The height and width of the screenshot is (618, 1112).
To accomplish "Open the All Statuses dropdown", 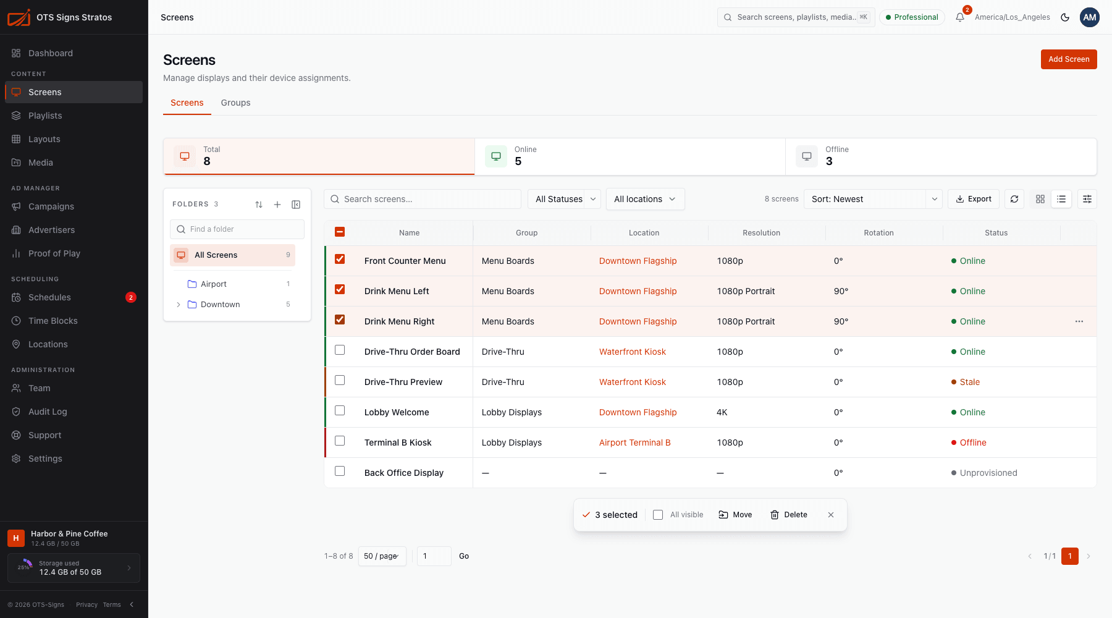I will click(x=564, y=199).
